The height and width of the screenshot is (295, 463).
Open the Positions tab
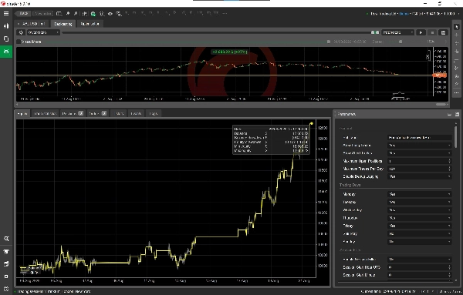point(73,113)
